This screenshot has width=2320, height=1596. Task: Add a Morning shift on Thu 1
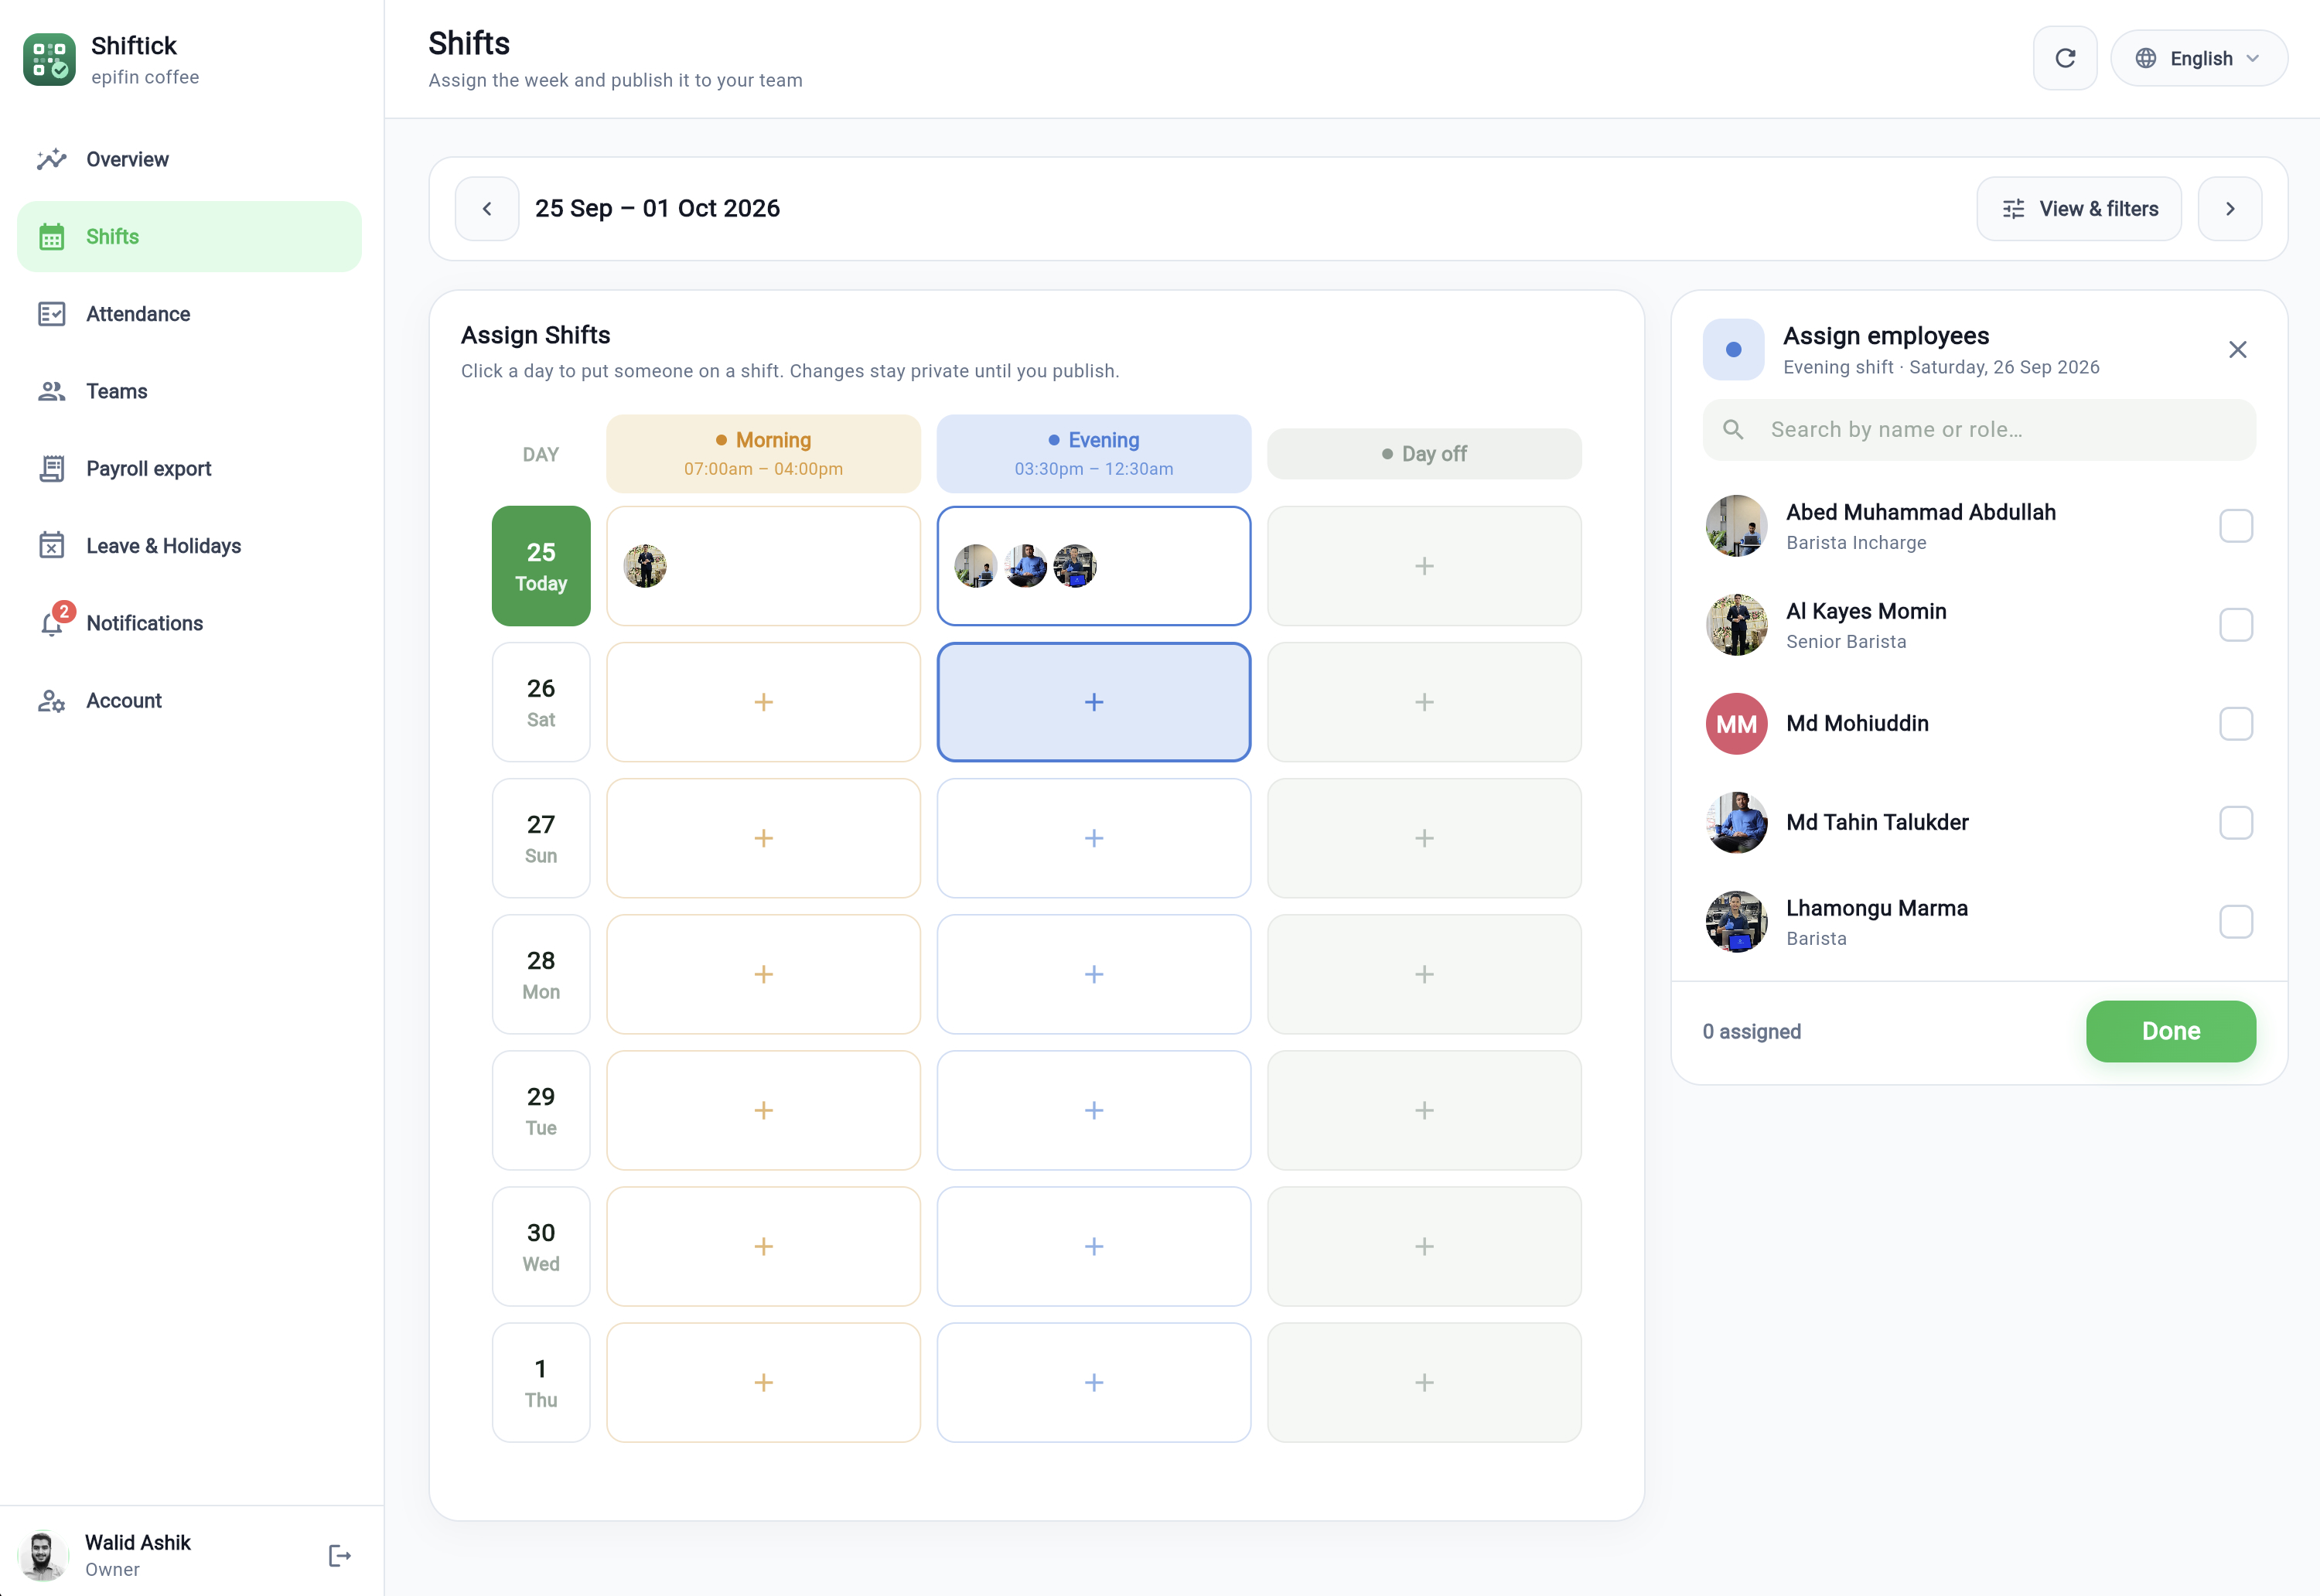(764, 1382)
